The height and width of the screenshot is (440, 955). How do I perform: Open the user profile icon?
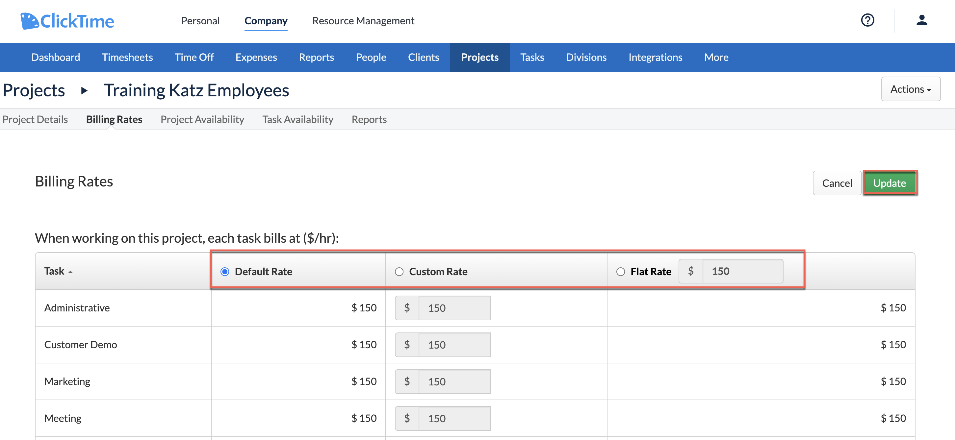(922, 20)
